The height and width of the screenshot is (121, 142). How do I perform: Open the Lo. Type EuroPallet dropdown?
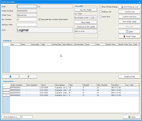tap(86, 18)
